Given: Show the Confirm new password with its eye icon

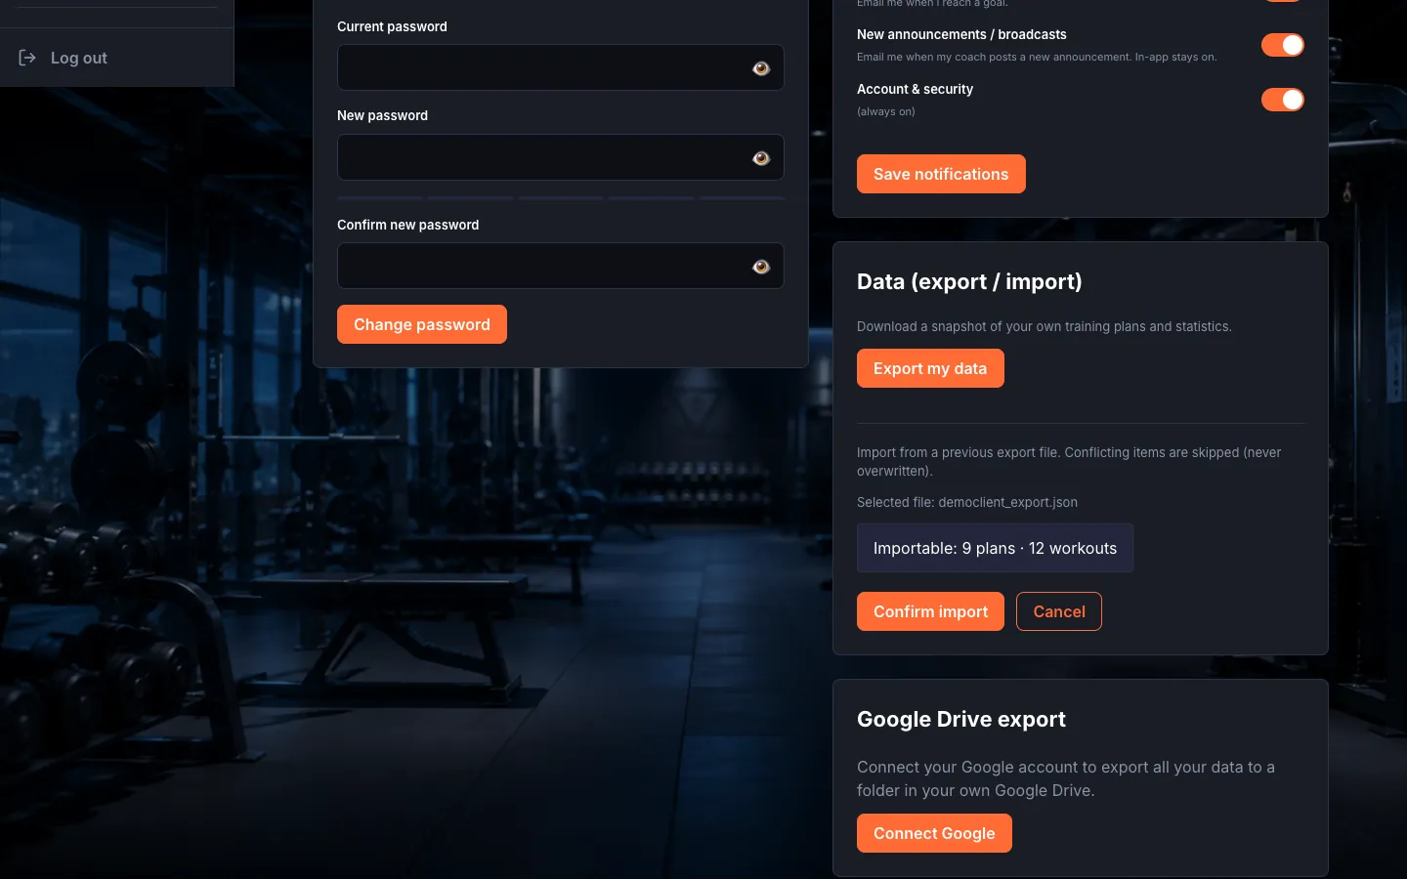Looking at the screenshot, I should [761, 267].
